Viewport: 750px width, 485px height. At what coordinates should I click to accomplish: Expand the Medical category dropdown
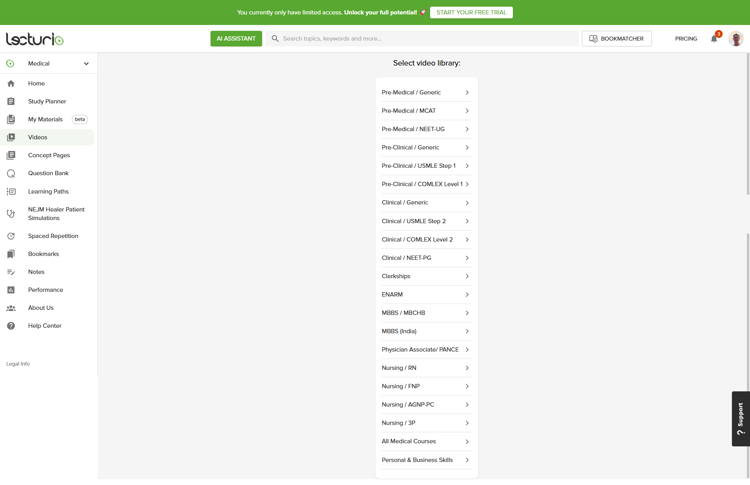86,64
